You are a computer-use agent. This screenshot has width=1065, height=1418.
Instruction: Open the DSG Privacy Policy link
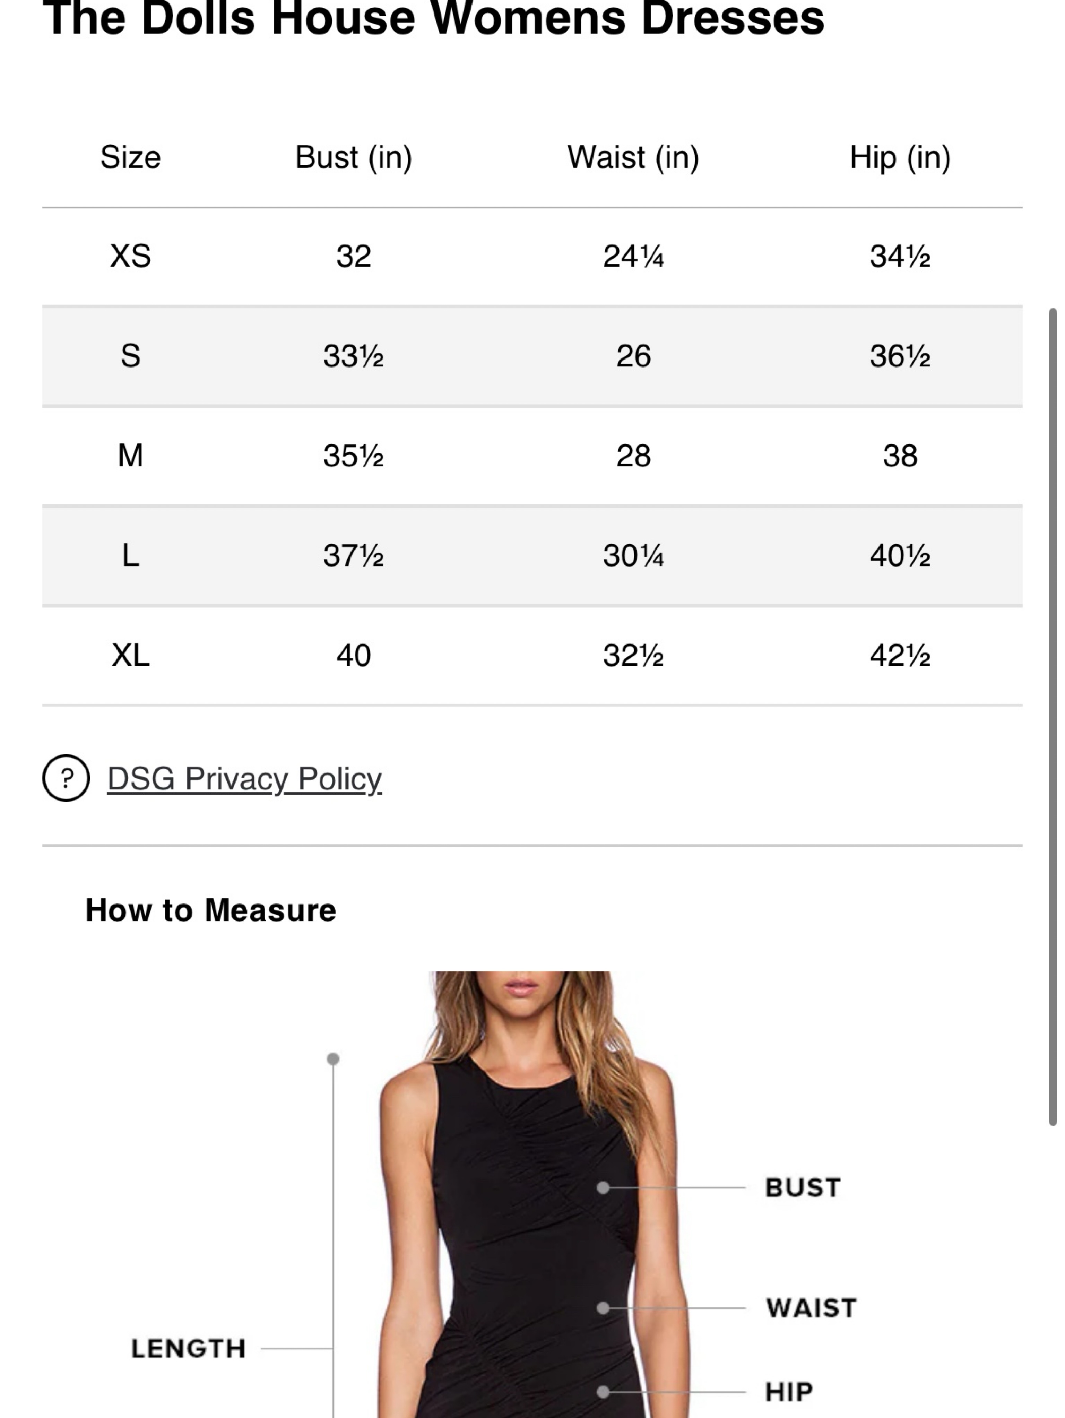click(x=244, y=779)
